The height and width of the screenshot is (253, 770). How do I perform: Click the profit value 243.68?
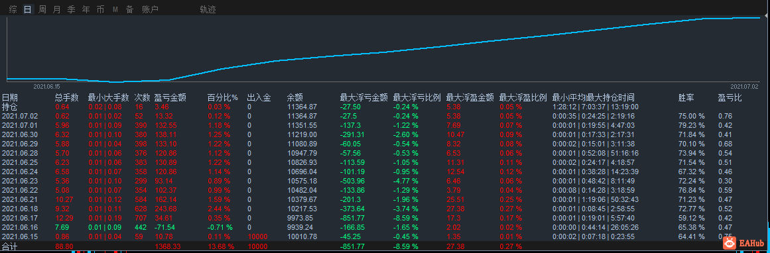pyautogui.click(x=166, y=209)
